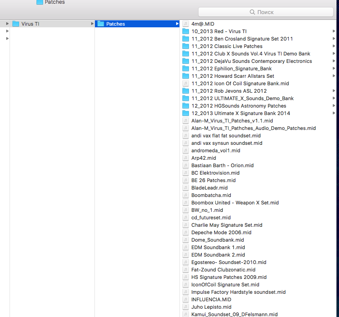Select Egostereo- Soundset-2010.mid file name

[x=229, y=262]
